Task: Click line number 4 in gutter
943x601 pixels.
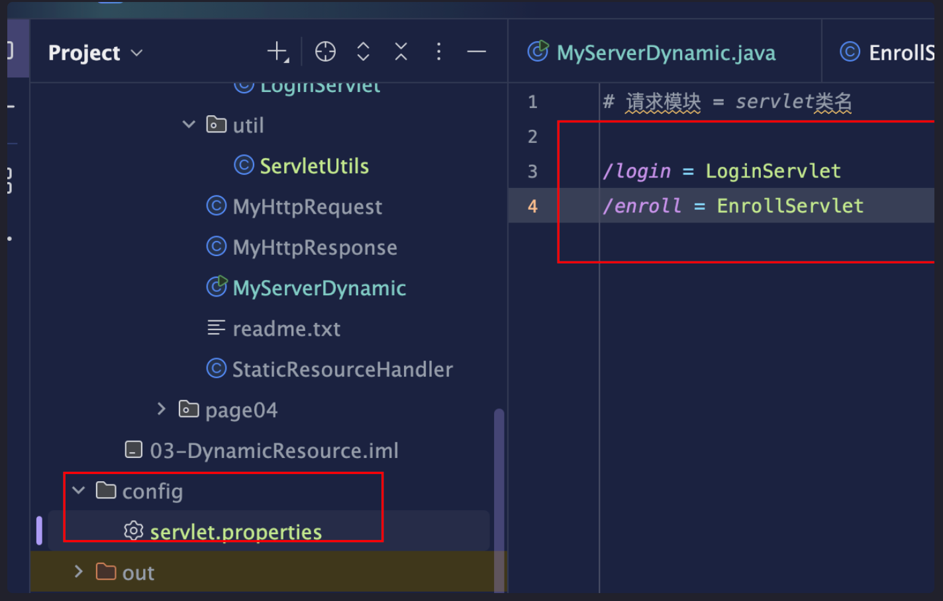Action: (532, 207)
